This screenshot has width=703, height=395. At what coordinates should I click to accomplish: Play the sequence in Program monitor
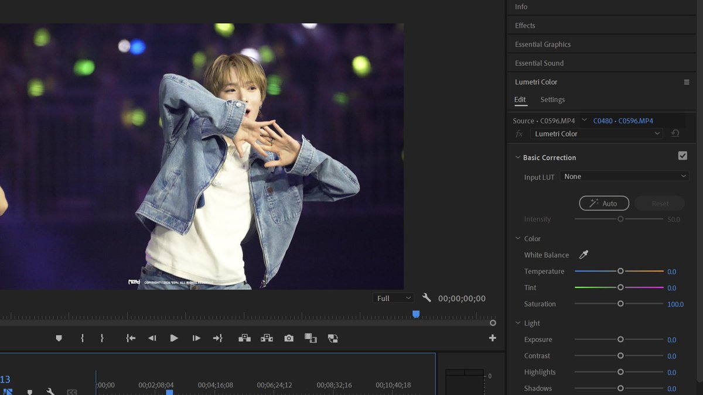click(174, 338)
